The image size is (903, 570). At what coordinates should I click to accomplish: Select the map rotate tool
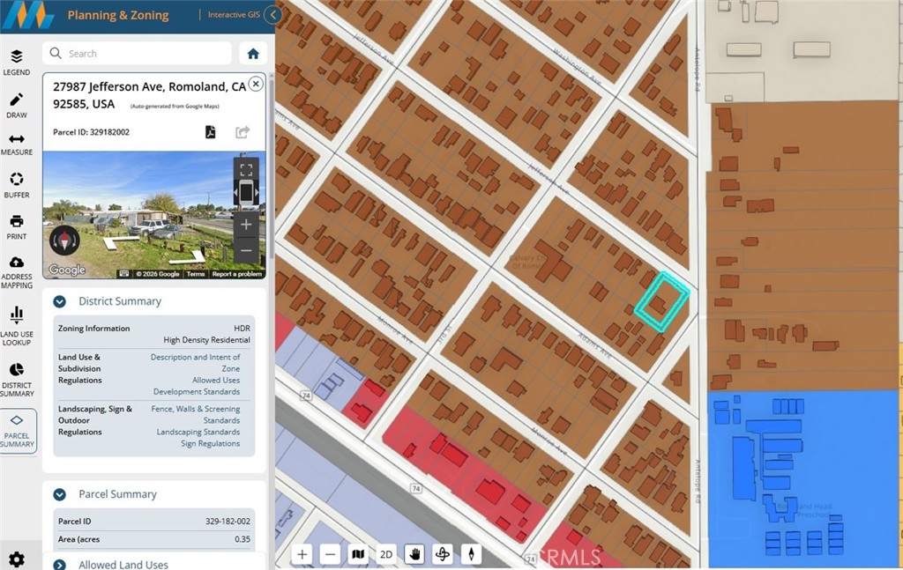click(443, 554)
